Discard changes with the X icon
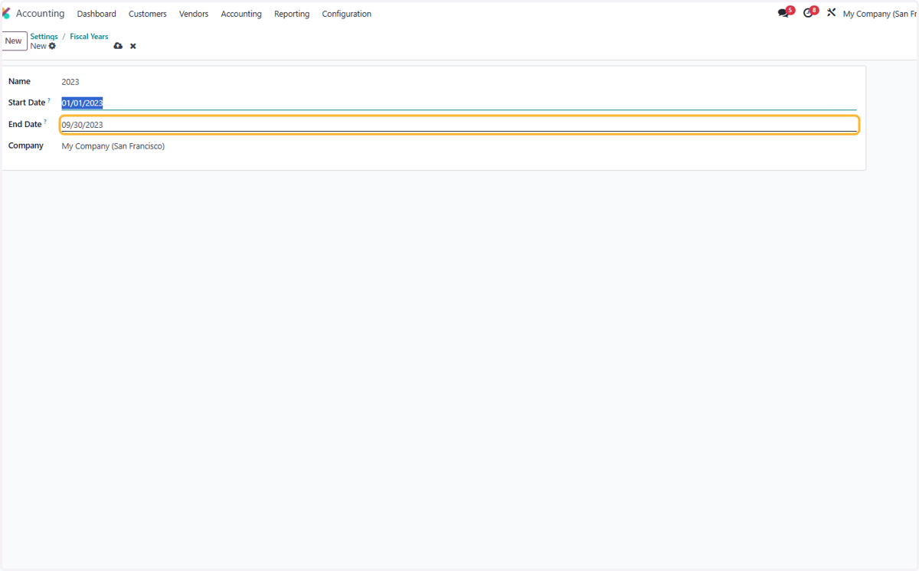 tap(133, 47)
